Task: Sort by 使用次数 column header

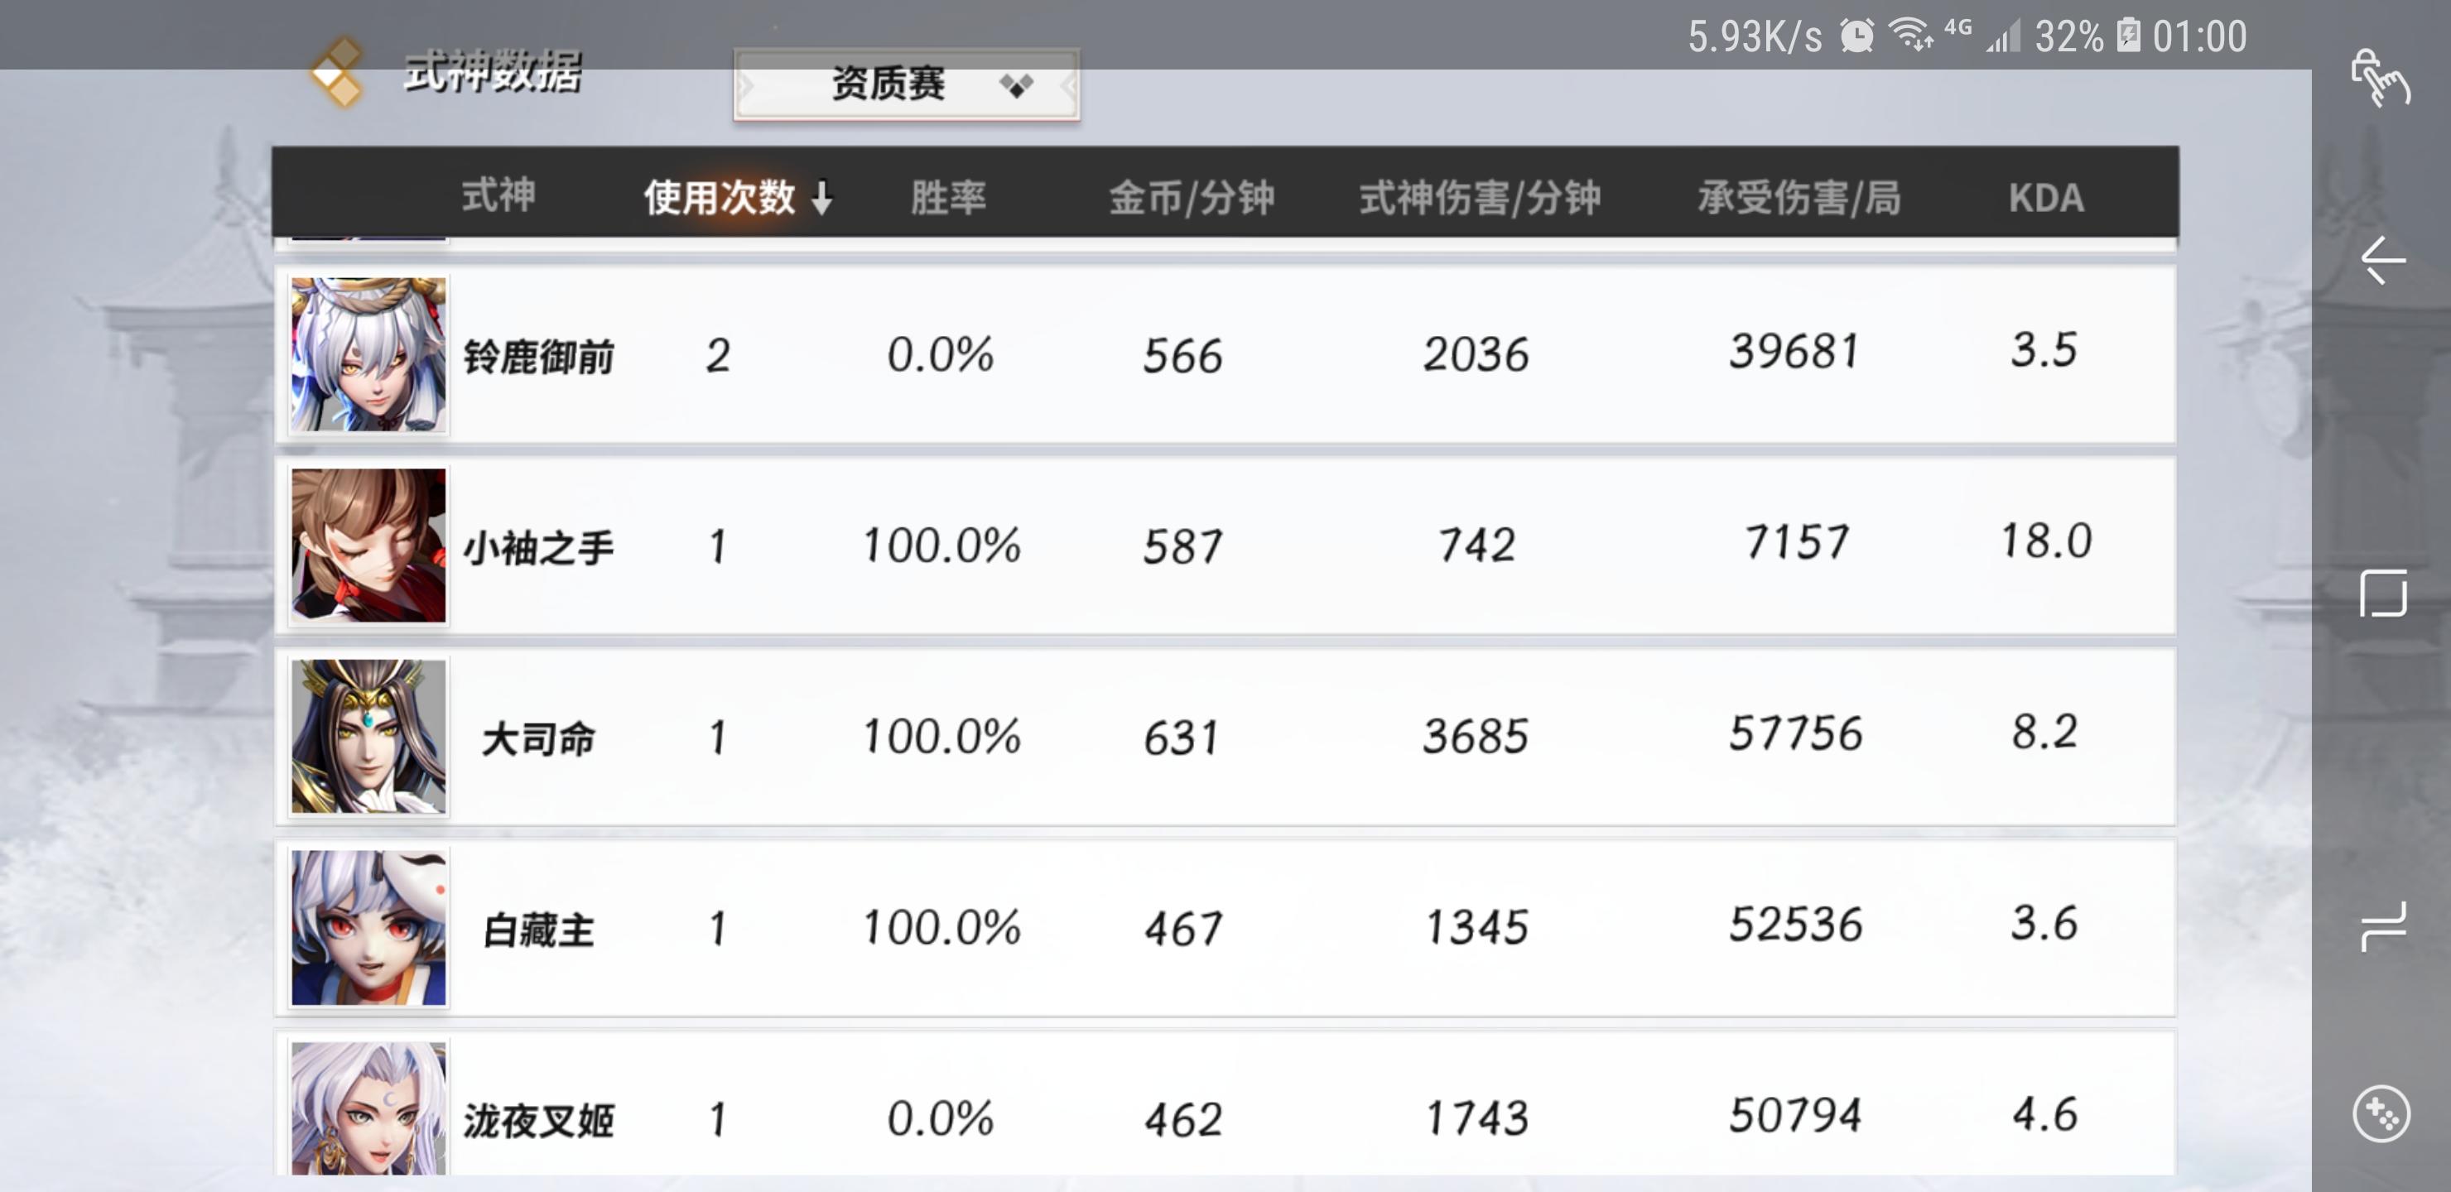Action: (720, 198)
